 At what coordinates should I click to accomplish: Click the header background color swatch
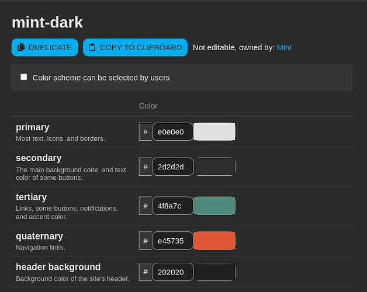[214, 272]
